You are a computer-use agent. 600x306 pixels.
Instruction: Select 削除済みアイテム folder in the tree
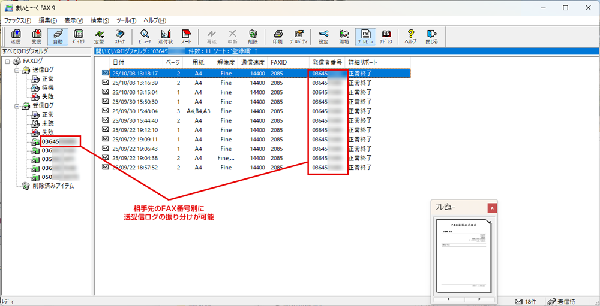(53, 186)
